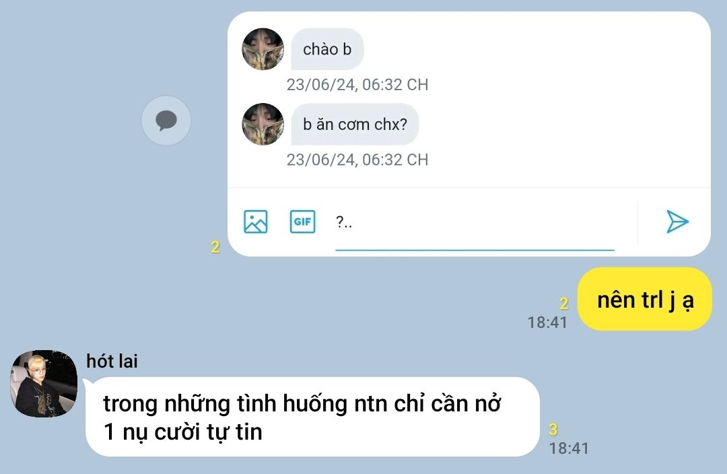The height and width of the screenshot is (474, 727).
Task: Hit the send arrow icon
Action: point(677,222)
